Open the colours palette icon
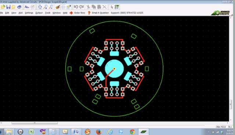The image size is (235, 135). point(58,7)
